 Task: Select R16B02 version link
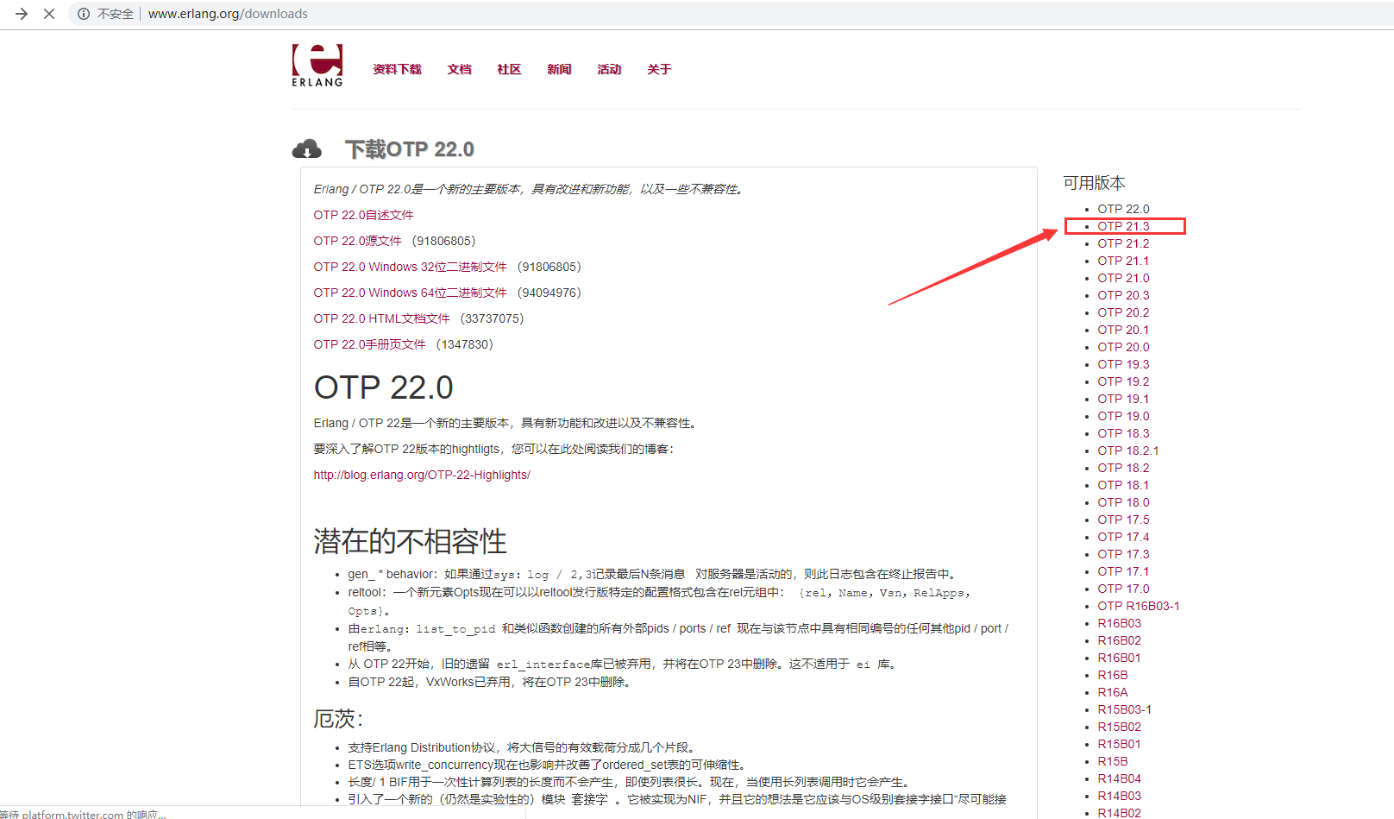[x=1119, y=640]
